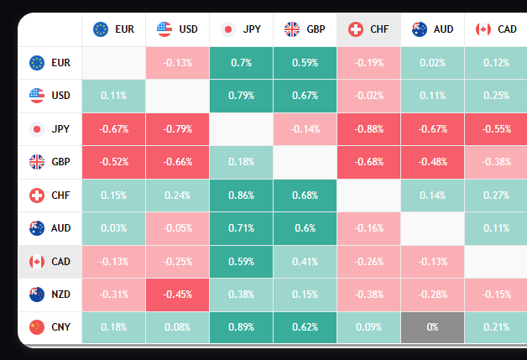Click the Australia flag icon in row header
This screenshot has width=527, height=360.
tap(36, 228)
